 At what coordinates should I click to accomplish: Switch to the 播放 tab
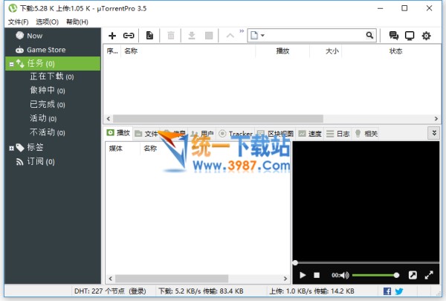(x=118, y=133)
